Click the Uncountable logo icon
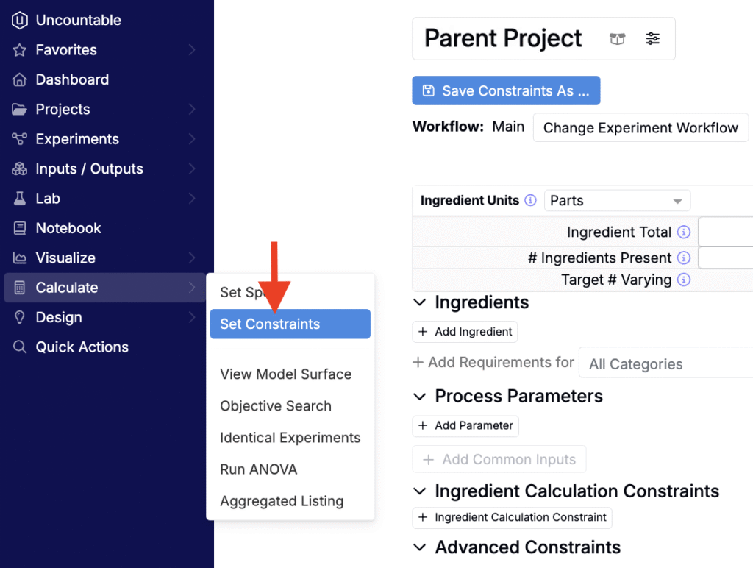753x568 pixels. click(x=20, y=21)
